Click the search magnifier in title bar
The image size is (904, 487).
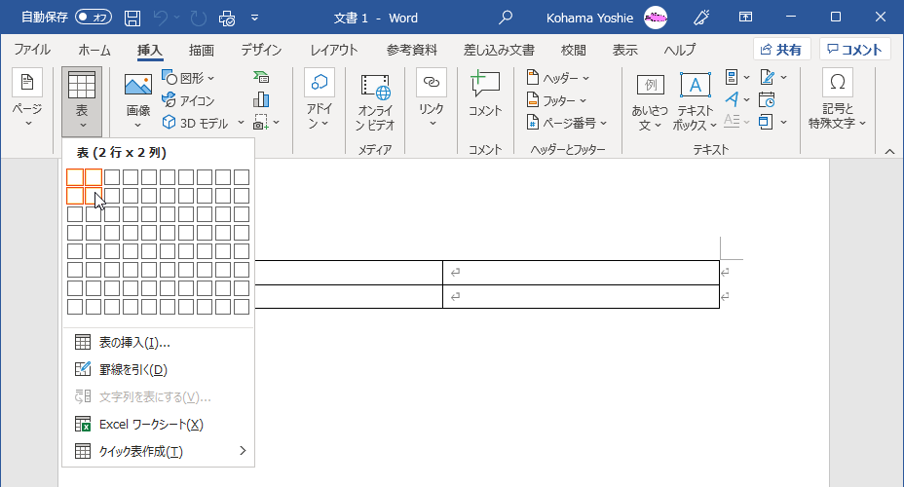(x=505, y=18)
